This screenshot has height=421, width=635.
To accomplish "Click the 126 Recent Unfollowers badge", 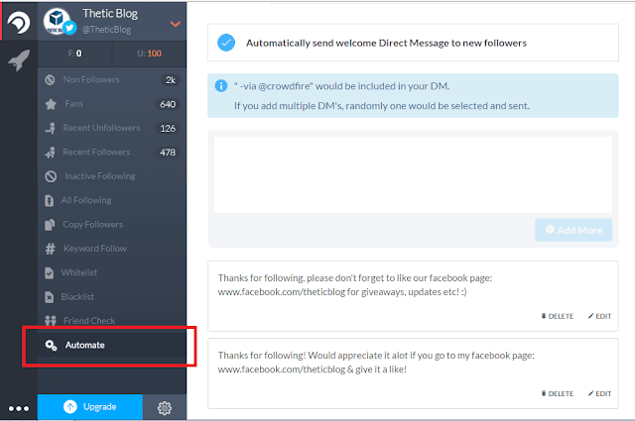I will tap(168, 128).
